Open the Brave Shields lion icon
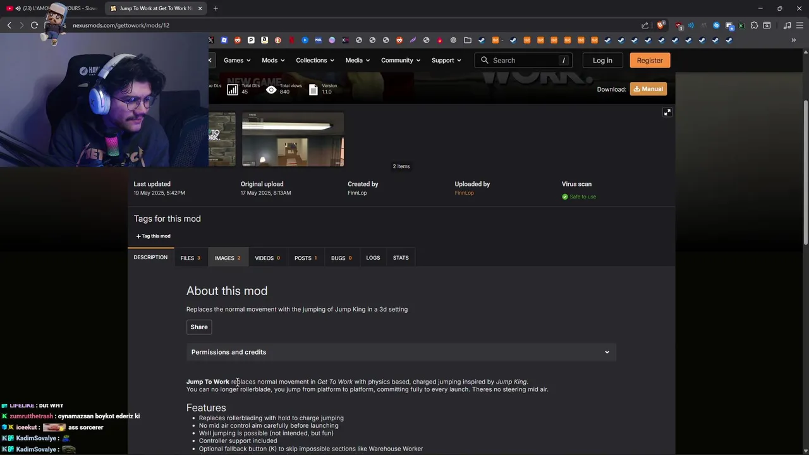The image size is (809, 455). [x=660, y=25]
